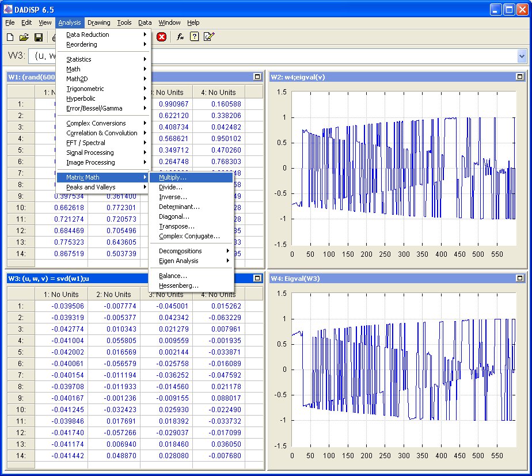
Task: Maximize the W4 window using its box icon
Action: [520, 278]
